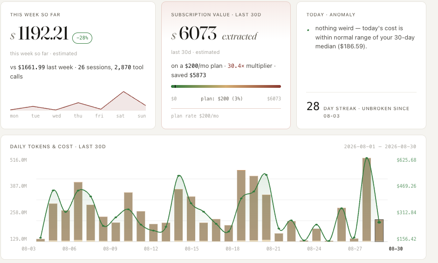Click the 'fri' sparkline day label
The height and width of the screenshot is (263, 438).
point(99,116)
